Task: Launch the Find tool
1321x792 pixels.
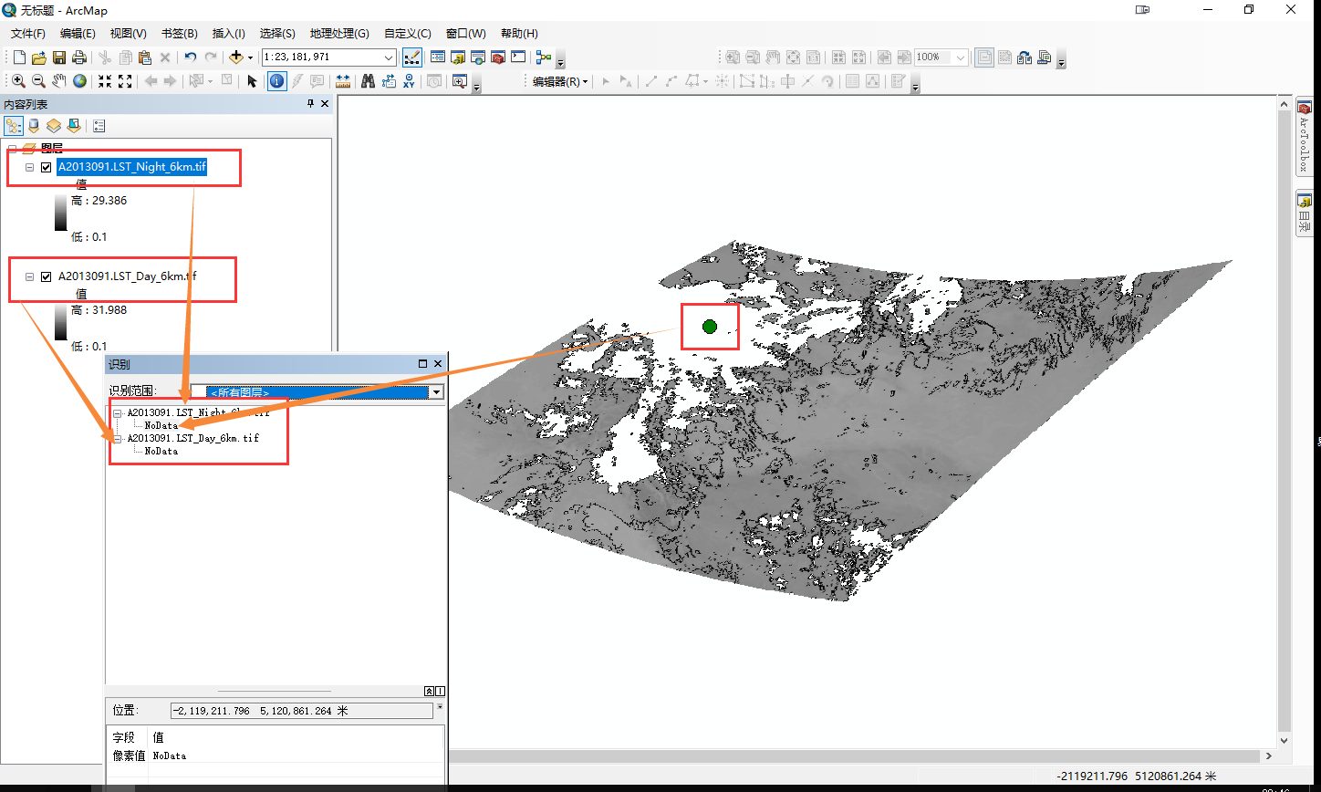Action: click(368, 81)
